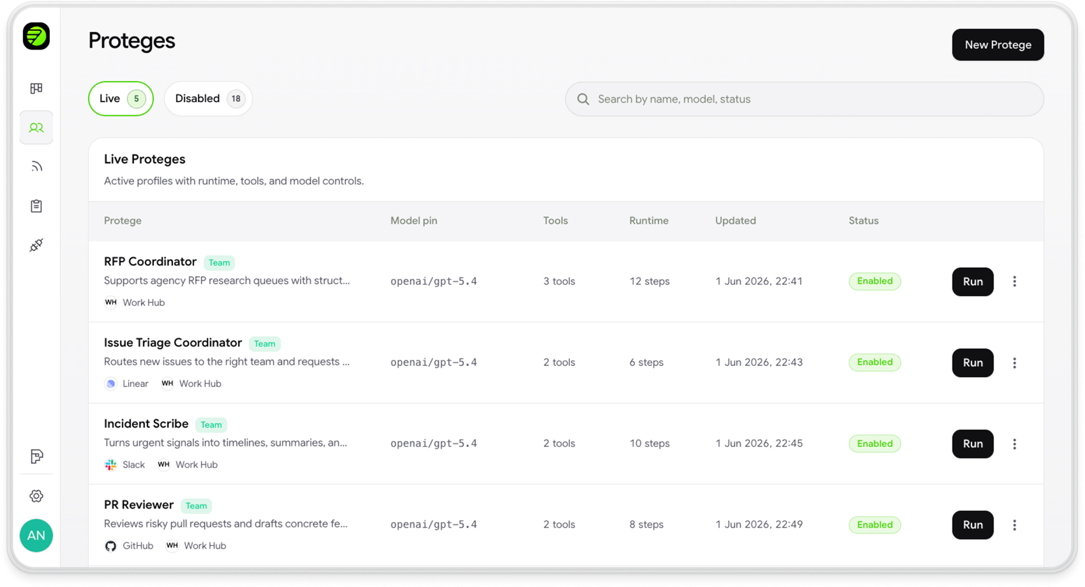Click the 3 tools cell for RFP Coordinator
Viewport: 1085px width, 587px height.
[x=559, y=281]
